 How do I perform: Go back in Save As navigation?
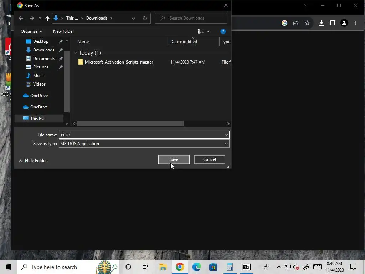click(21, 18)
